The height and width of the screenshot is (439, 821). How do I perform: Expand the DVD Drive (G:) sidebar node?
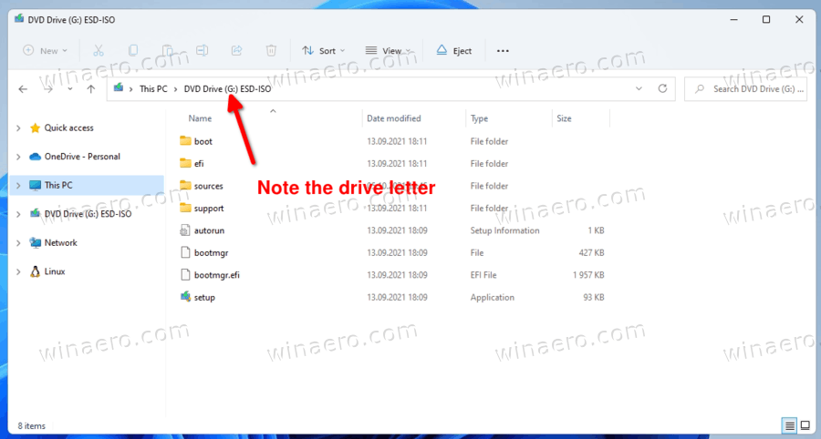19,214
